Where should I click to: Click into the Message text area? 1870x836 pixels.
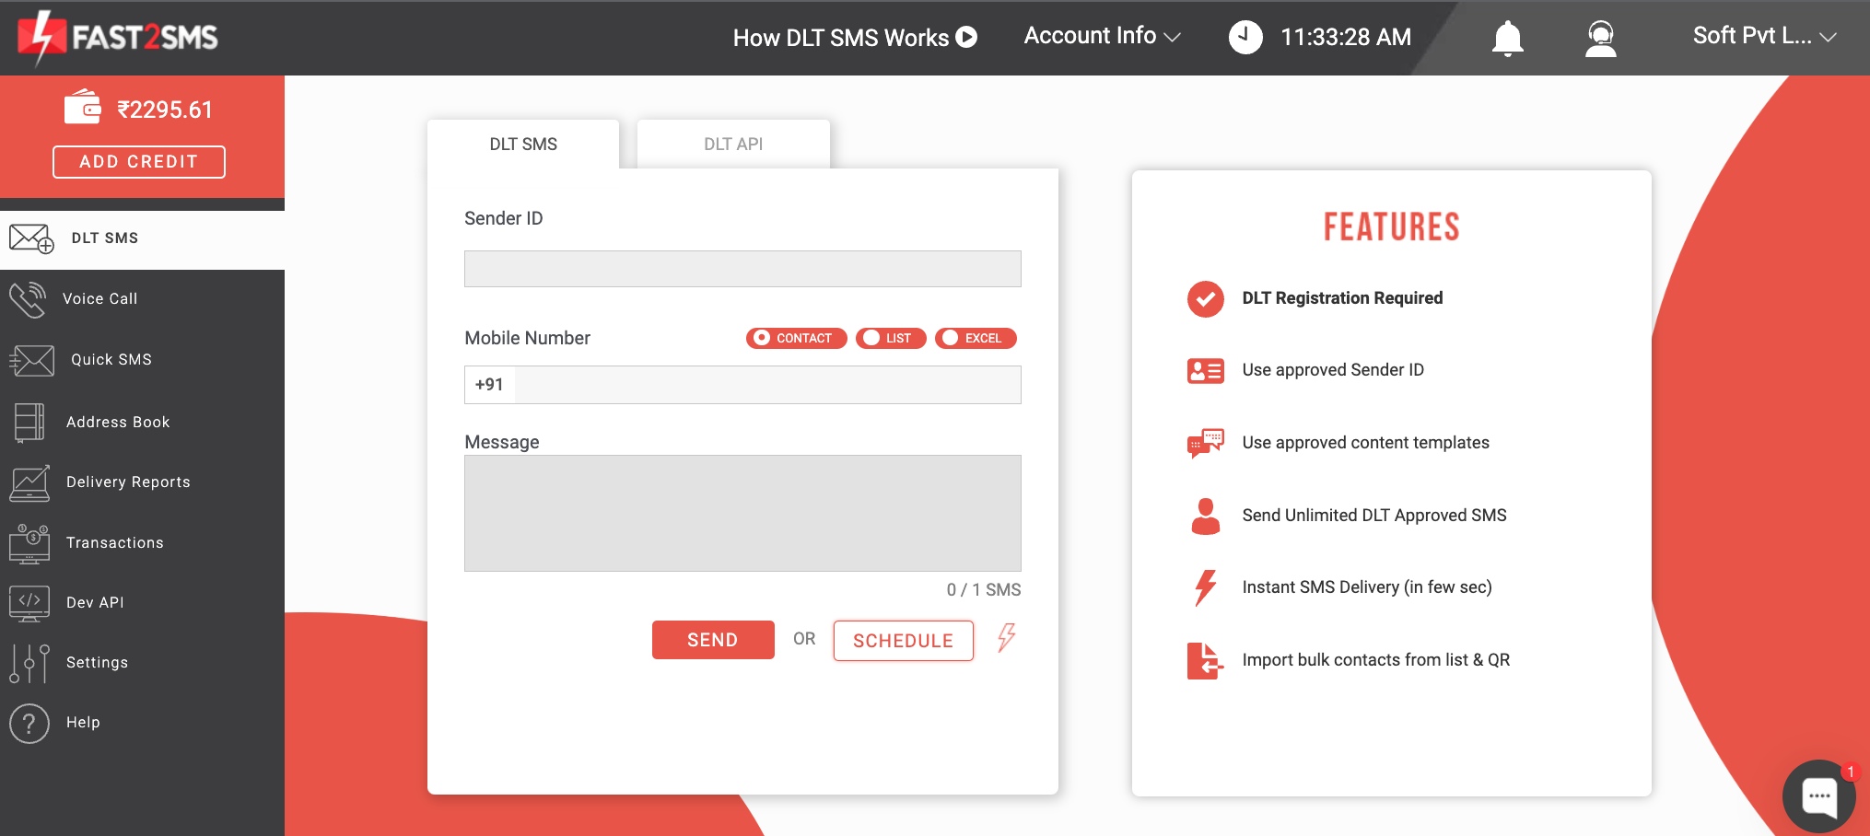742,513
